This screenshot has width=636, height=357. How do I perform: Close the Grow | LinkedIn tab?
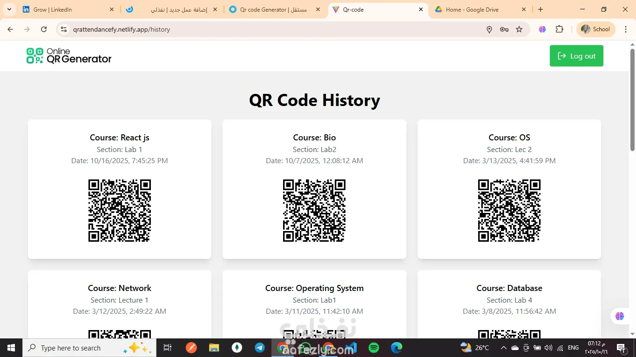click(112, 9)
